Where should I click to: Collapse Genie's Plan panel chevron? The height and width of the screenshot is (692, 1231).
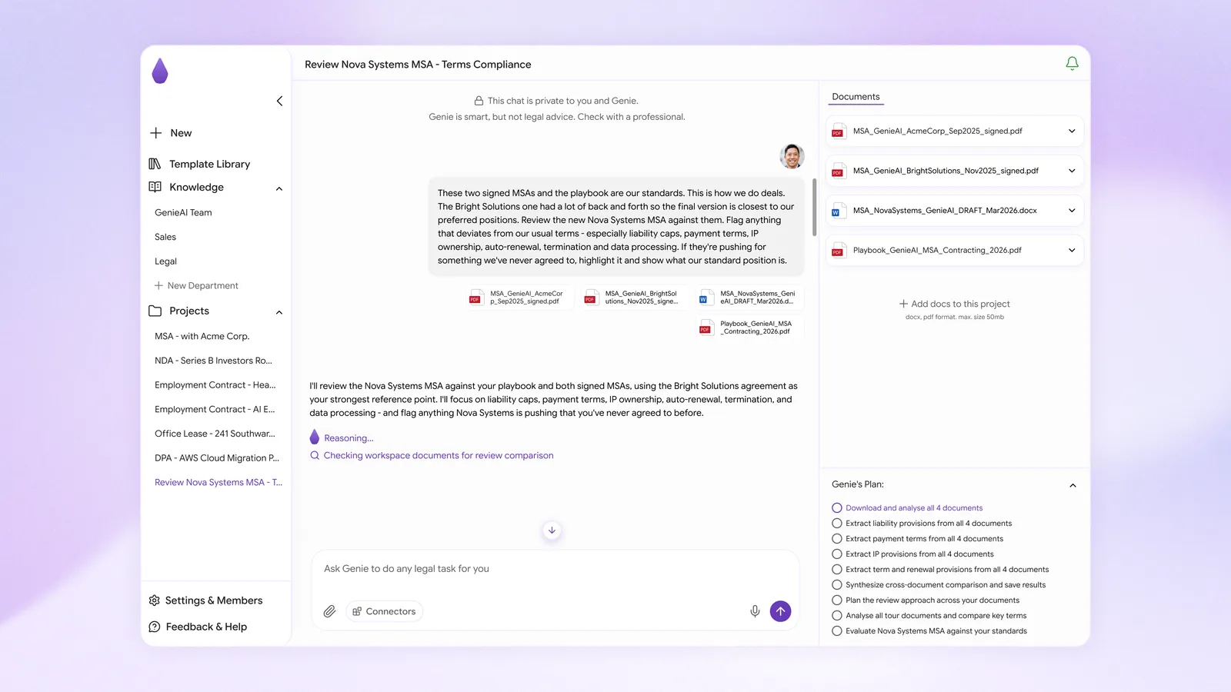[x=1073, y=485]
